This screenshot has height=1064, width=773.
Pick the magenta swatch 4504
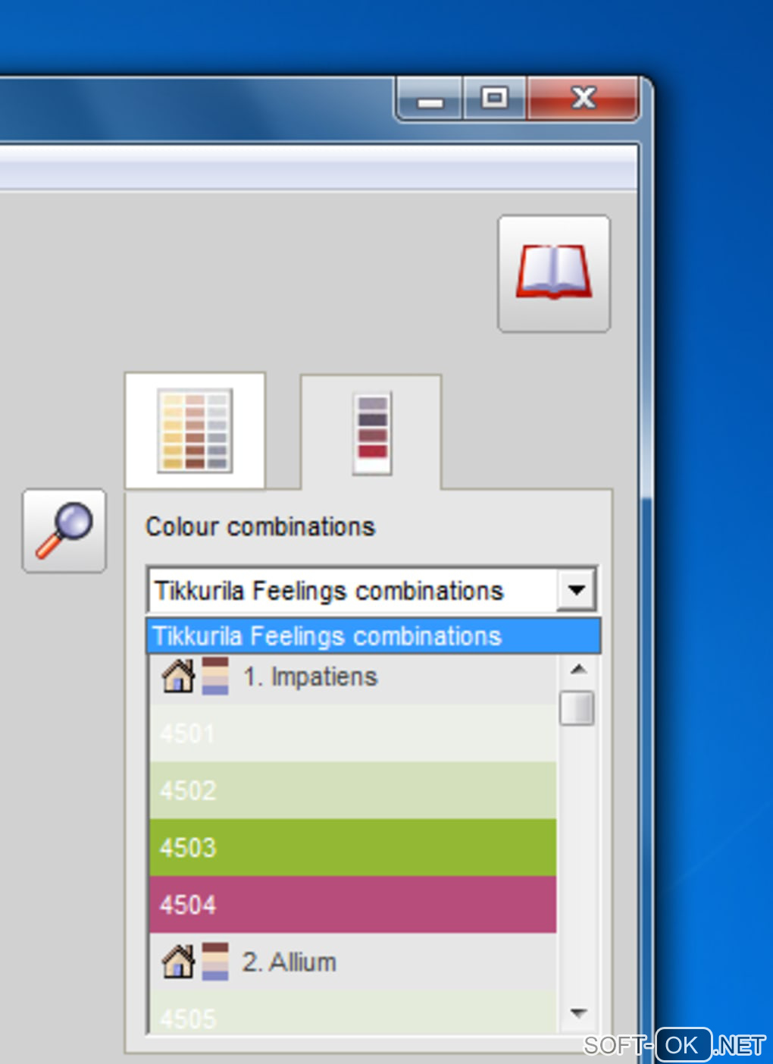(352, 905)
